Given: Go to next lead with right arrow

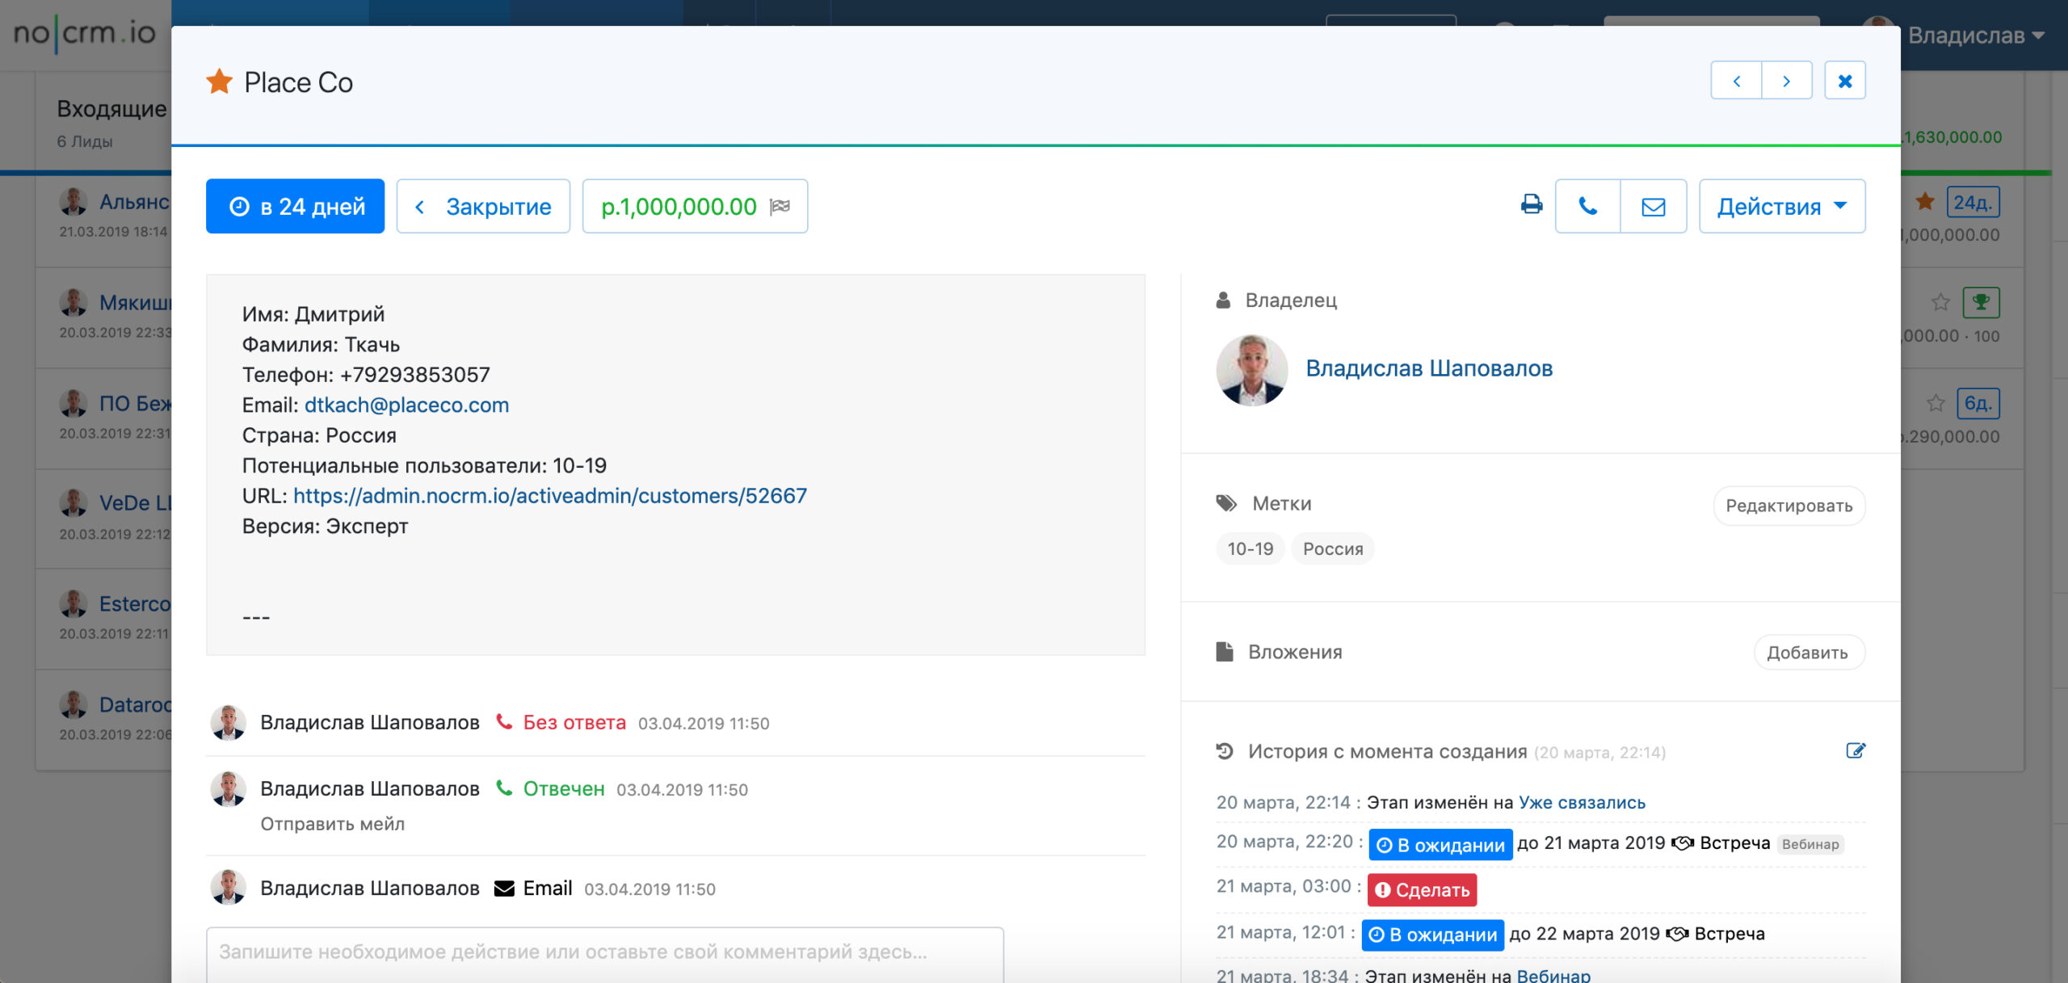Looking at the screenshot, I should (1786, 81).
